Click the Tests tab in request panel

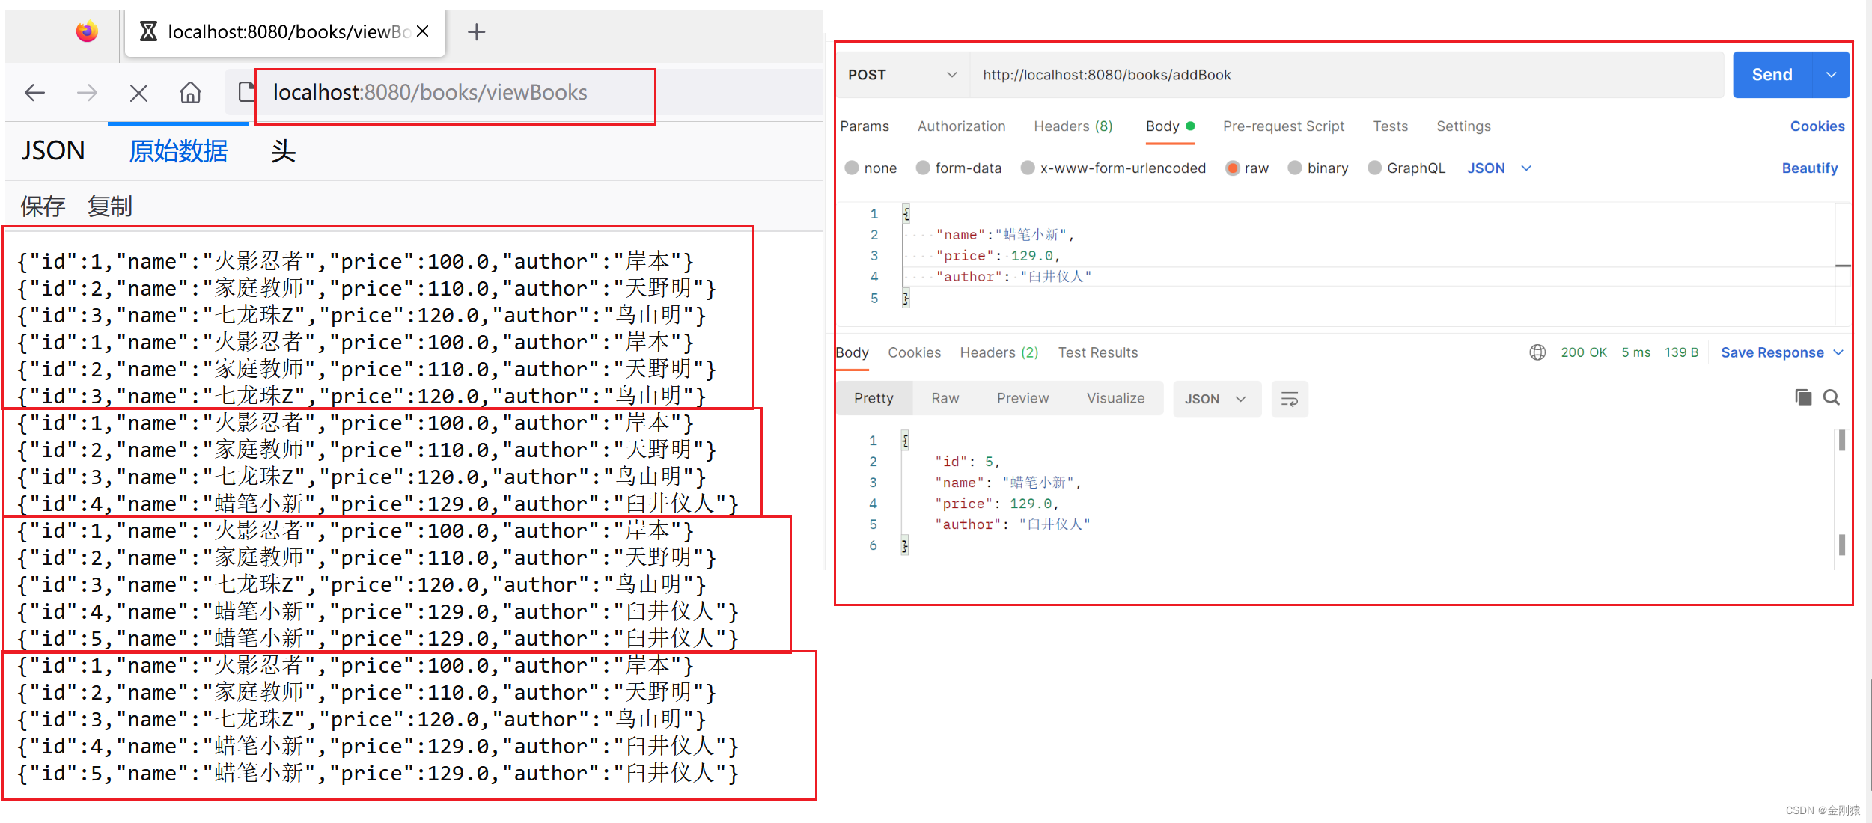tap(1387, 126)
